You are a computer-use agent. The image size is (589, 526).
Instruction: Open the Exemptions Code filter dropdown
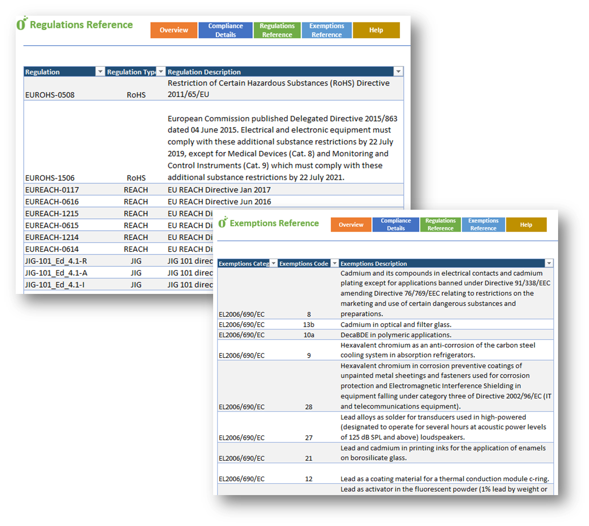tap(334, 263)
